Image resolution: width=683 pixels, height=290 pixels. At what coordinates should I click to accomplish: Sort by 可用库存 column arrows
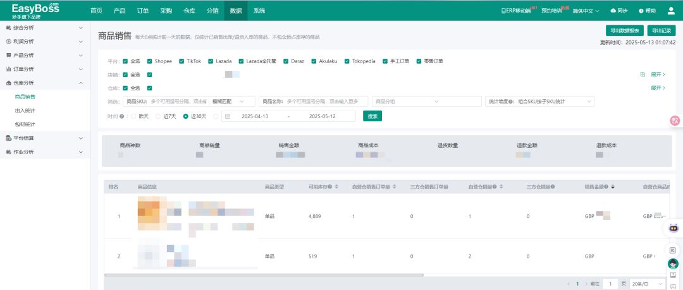336,187
